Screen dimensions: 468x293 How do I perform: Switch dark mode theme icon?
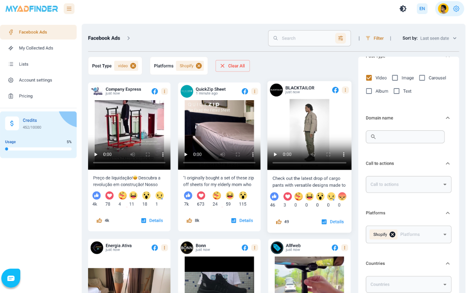coord(403,9)
